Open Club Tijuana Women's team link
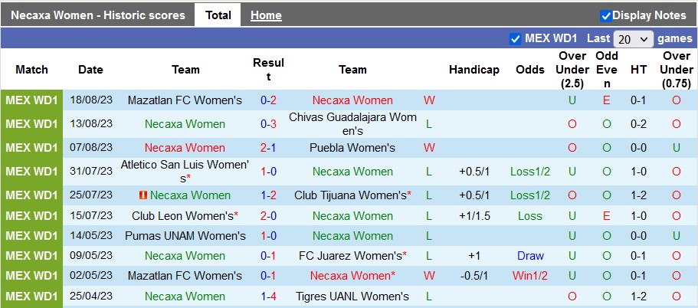The width and height of the screenshot is (698, 308). (x=351, y=195)
